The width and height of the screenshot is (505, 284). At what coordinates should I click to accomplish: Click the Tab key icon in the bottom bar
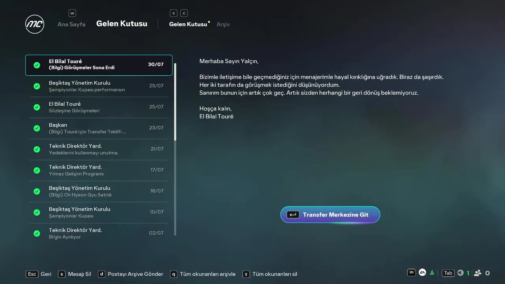448,273
